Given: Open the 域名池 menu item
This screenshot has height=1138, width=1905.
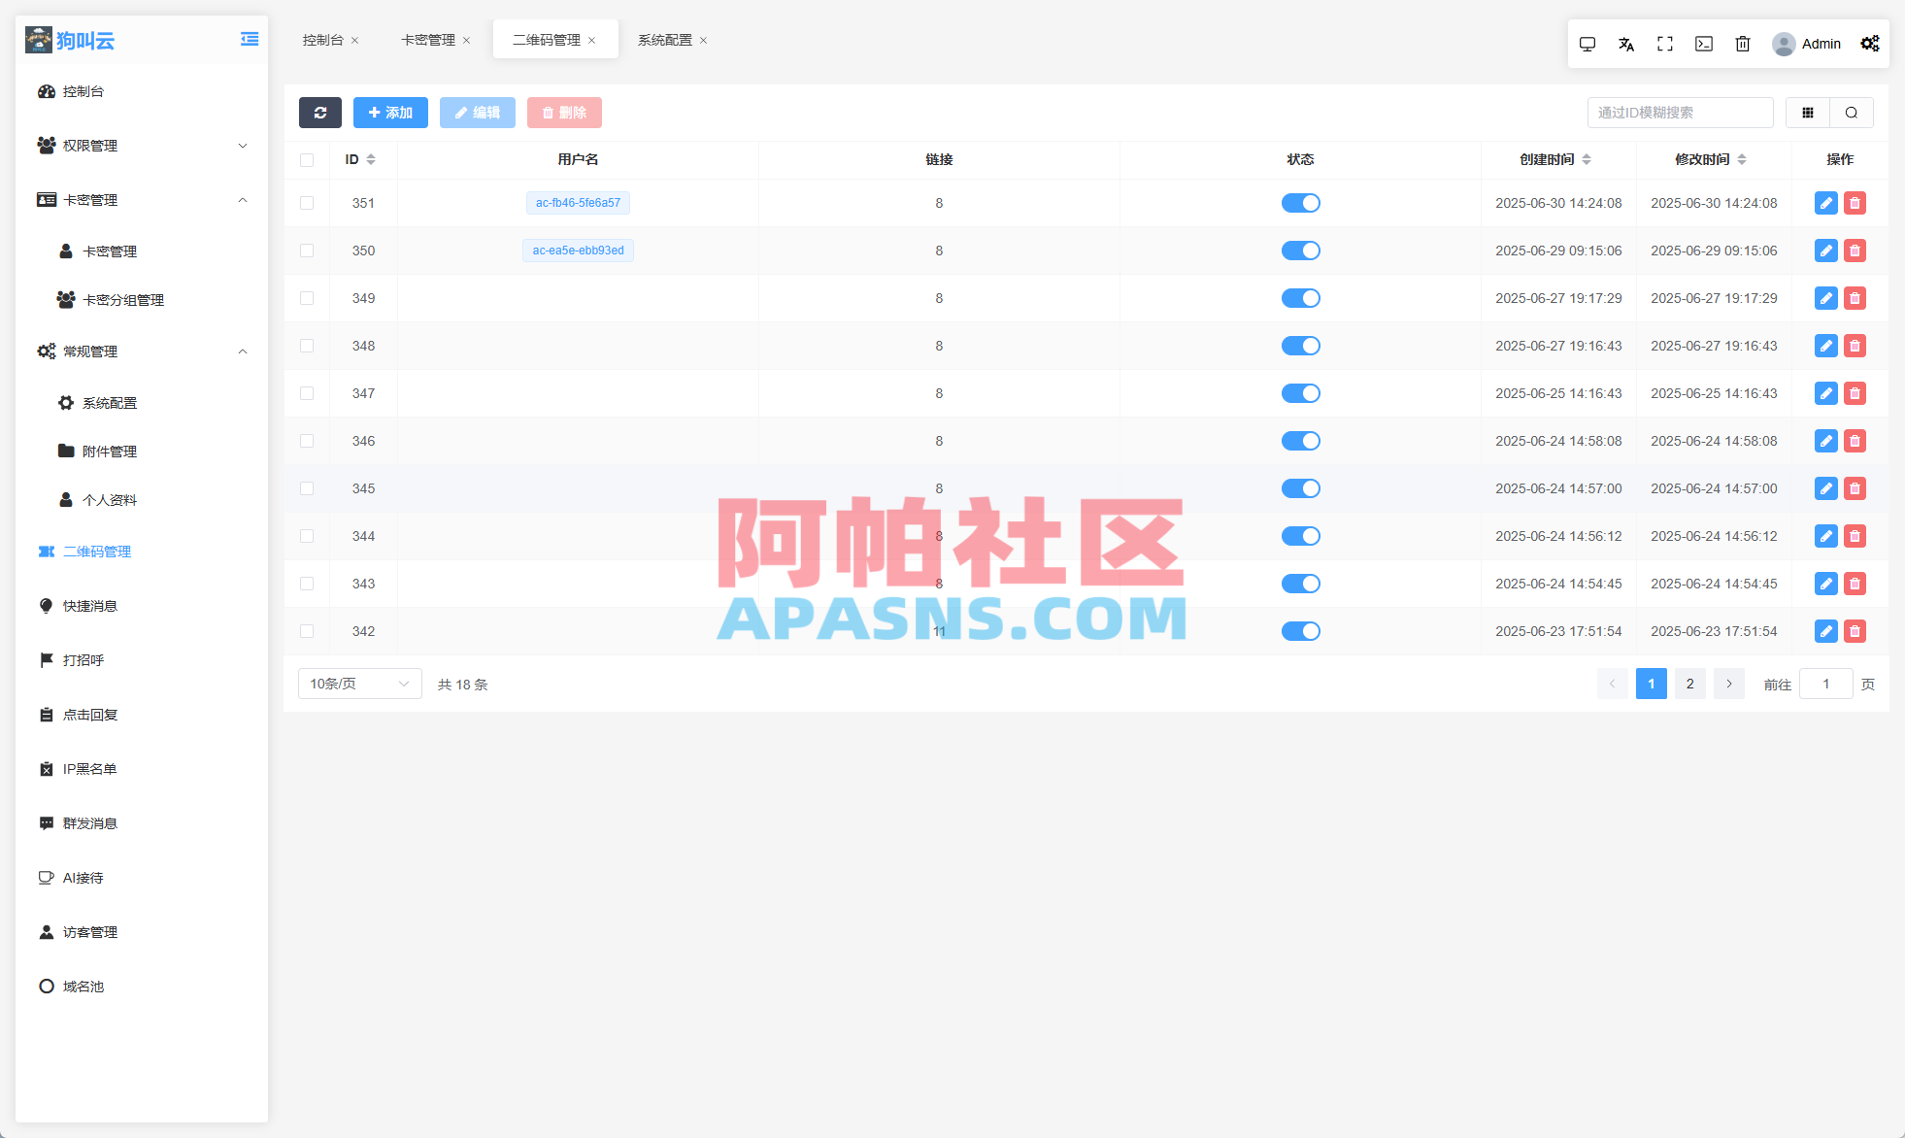Looking at the screenshot, I should (83, 986).
